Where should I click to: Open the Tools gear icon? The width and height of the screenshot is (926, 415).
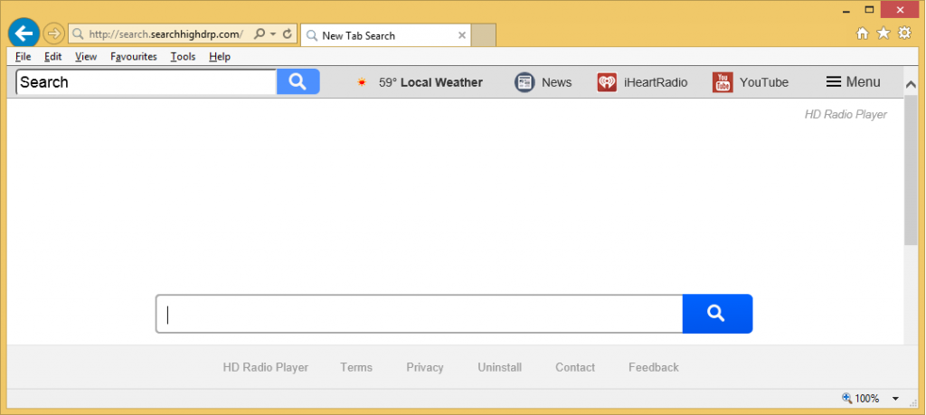point(904,33)
